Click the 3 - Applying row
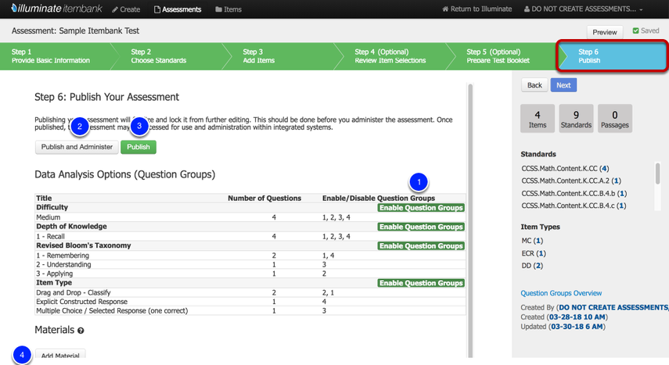Image resolution: width=669 pixels, height=365 pixels. click(x=250, y=274)
